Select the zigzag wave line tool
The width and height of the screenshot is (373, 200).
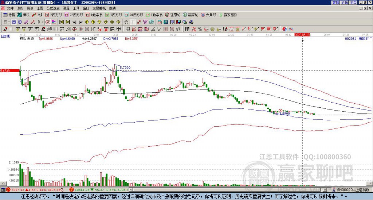pyautogui.click(x=159, y=29)
